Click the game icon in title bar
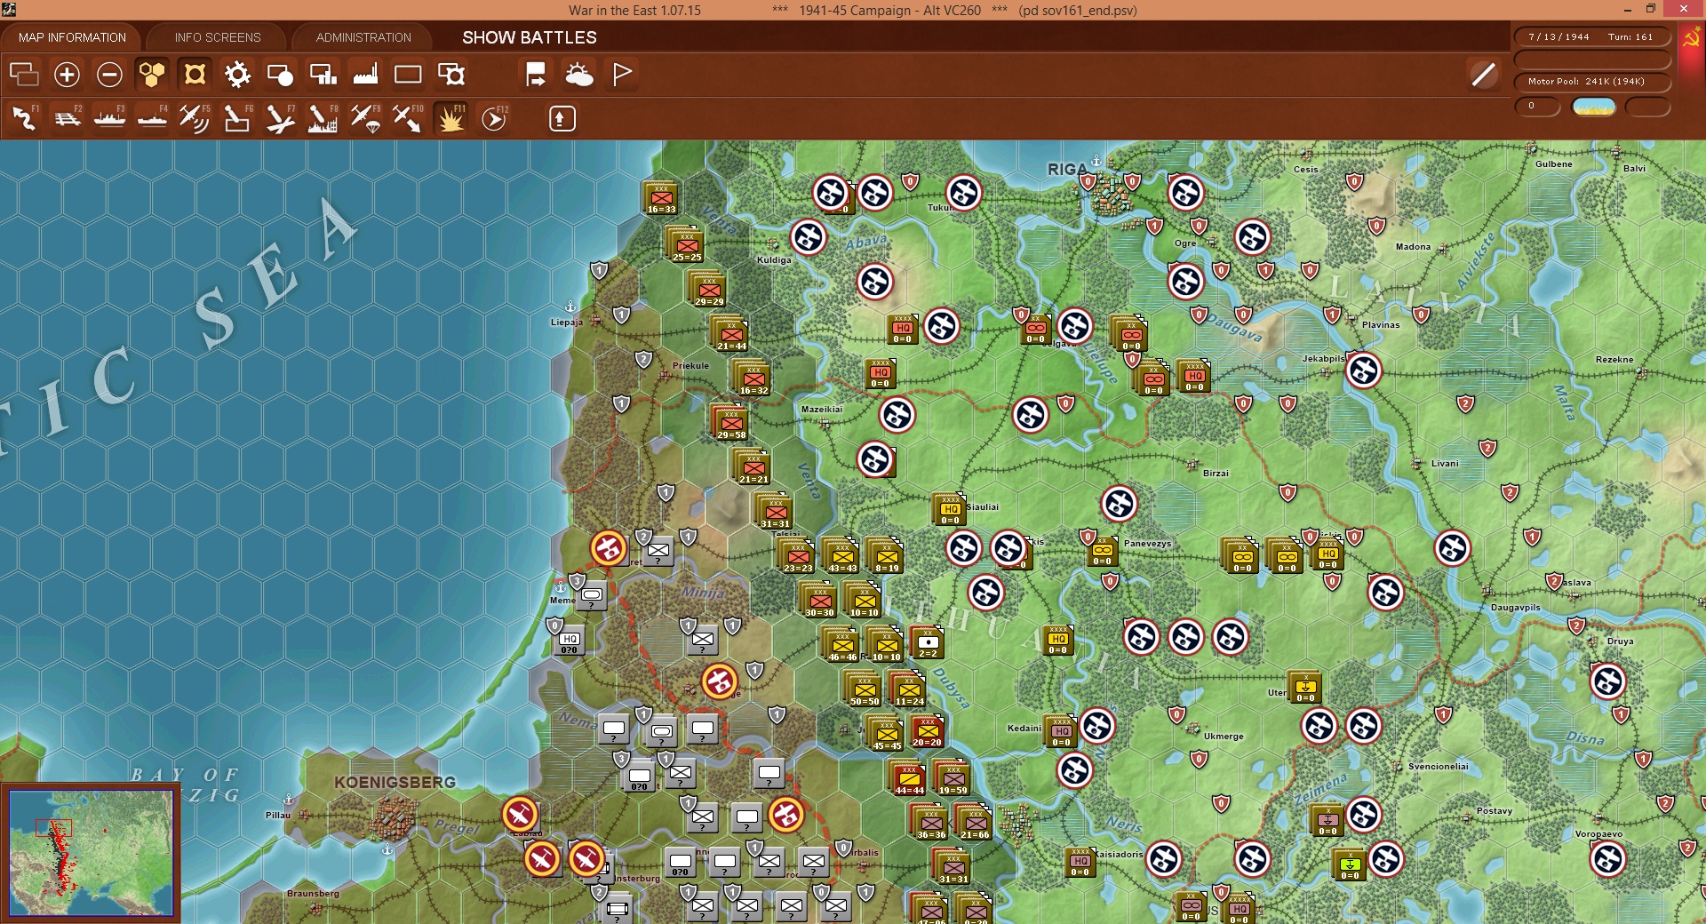 pyautogui.click(x=9, y=10)
